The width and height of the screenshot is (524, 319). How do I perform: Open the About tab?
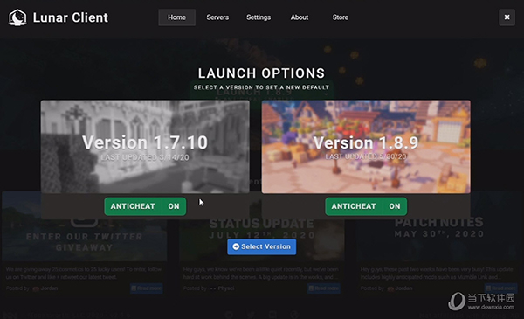(x=300, y=17)
